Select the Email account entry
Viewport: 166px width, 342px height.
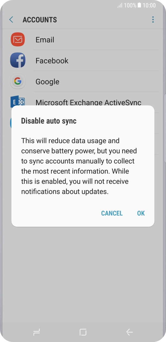[x=45, y=40]
